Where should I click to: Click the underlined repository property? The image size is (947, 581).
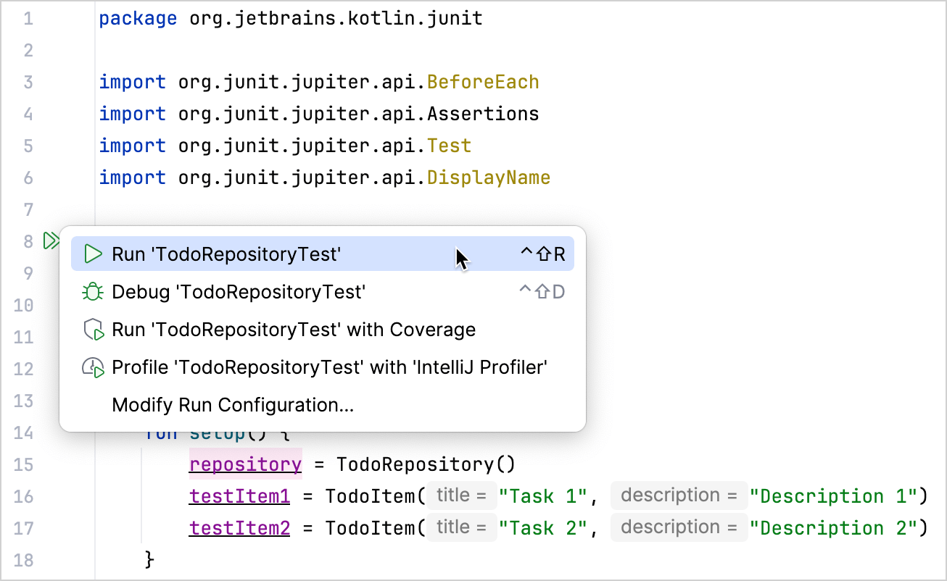point(245,464)
